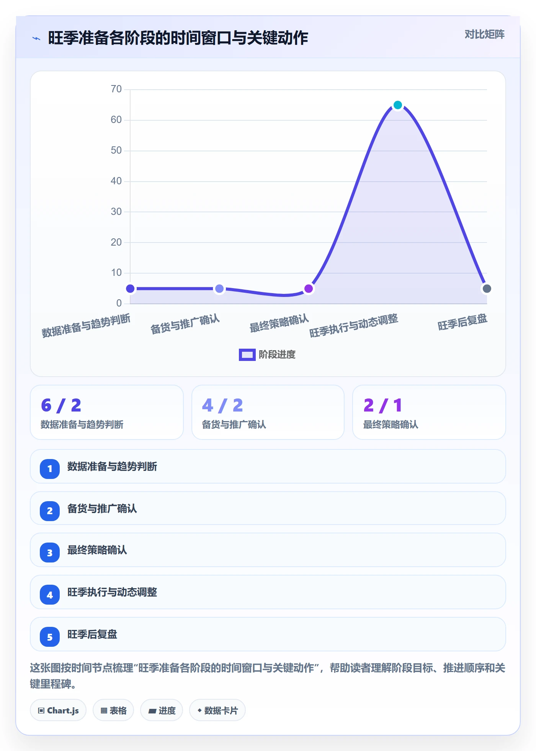
Task: Click the x-axis label 最终策略确认
Action: coord(279,323)
